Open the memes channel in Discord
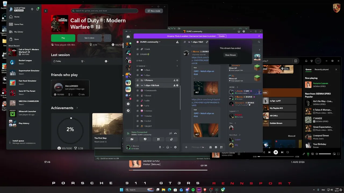Screen dimensions: 344x193 [x=157, y=111]
